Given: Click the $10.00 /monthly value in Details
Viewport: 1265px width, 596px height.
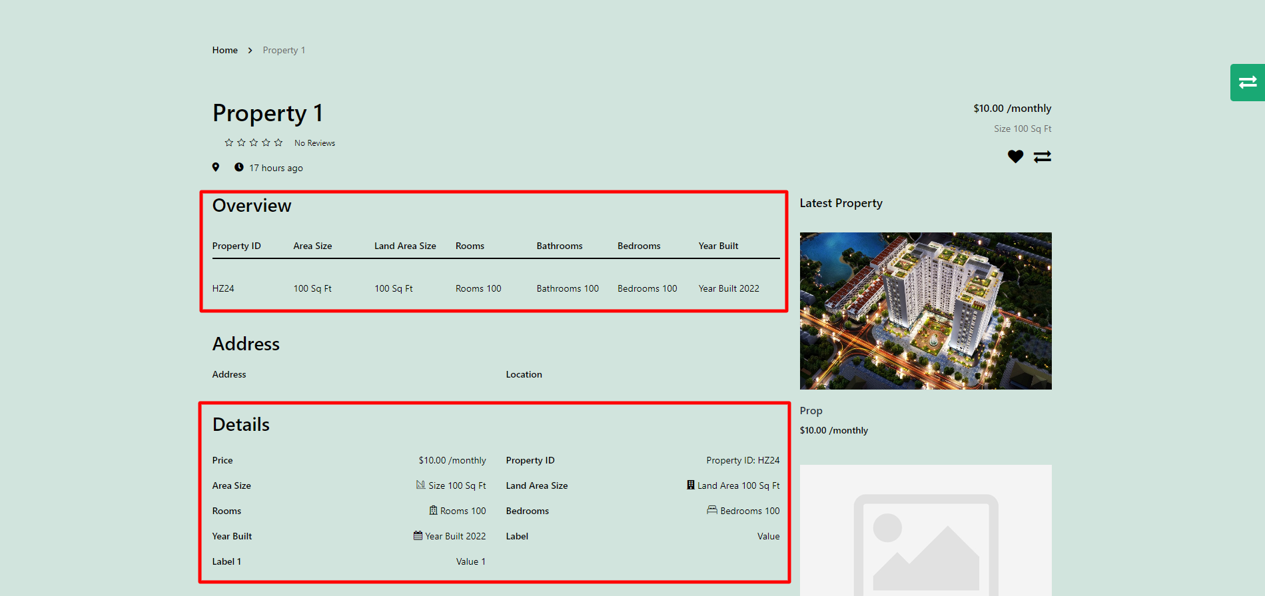Looking at the screenshot, I should click(x=452, y=460).
